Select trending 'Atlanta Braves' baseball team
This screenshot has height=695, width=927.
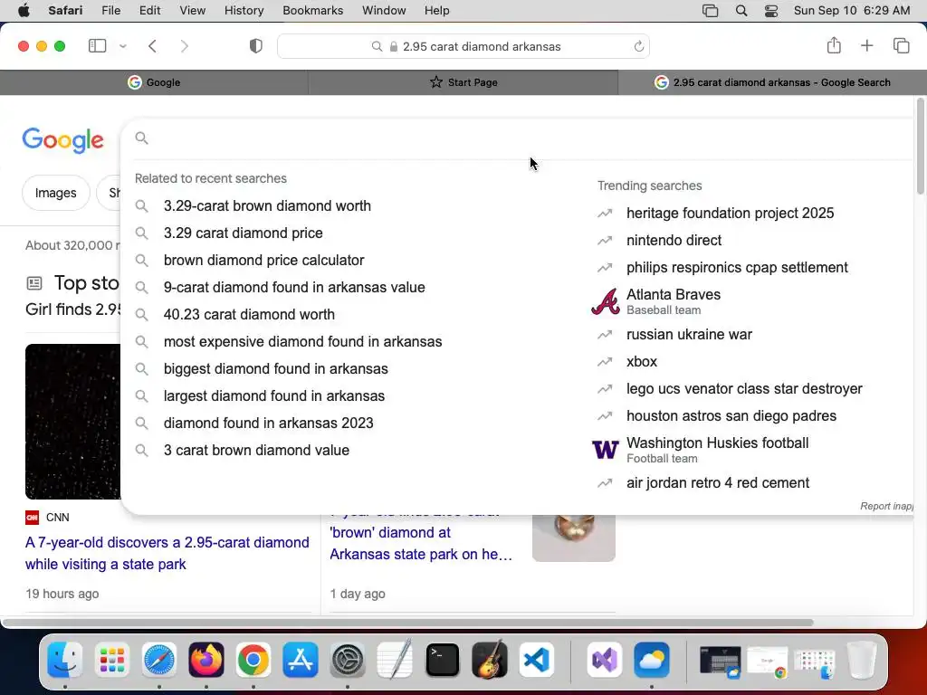pyautogui.click(x=674, y=301)
